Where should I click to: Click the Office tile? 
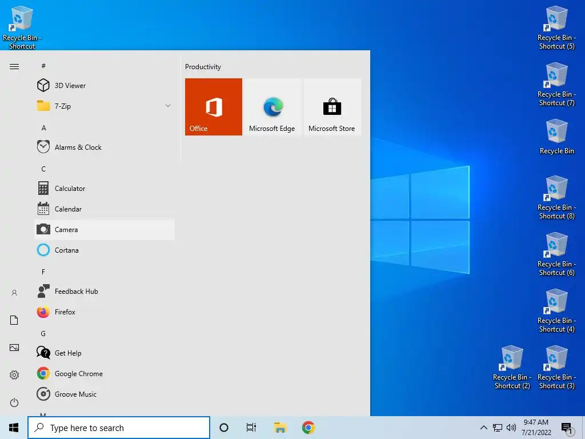(x=214, y=107)
